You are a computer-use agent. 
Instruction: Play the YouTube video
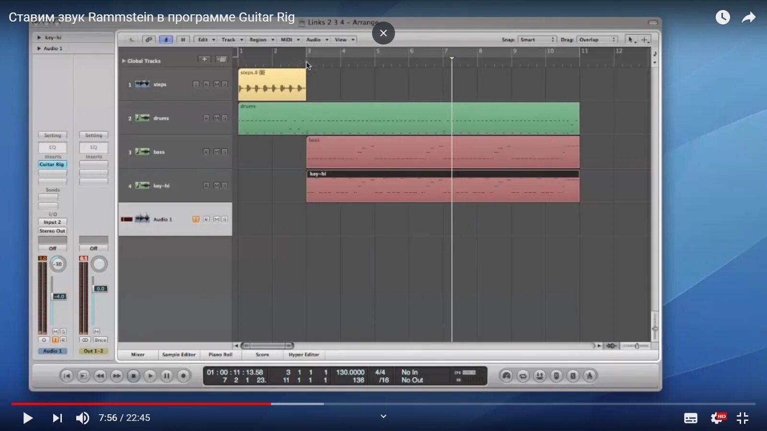pyautogui.click(x=28, y=418)
